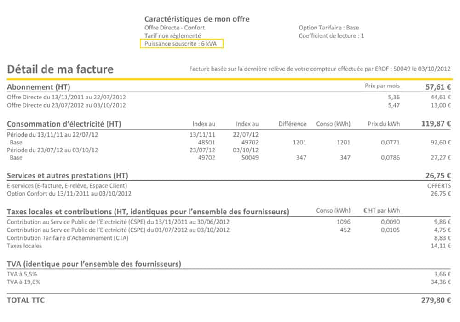460x322 pixels.
Task: Click the Offre Directe - Confort line
Action: click(175, 28)
